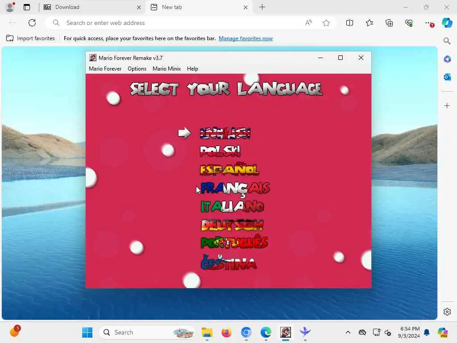Viewport: 457px width, 343px height.
Task: Open the Edge sidebar search icon
Action: pyautogui.click(x=447, y=41)
